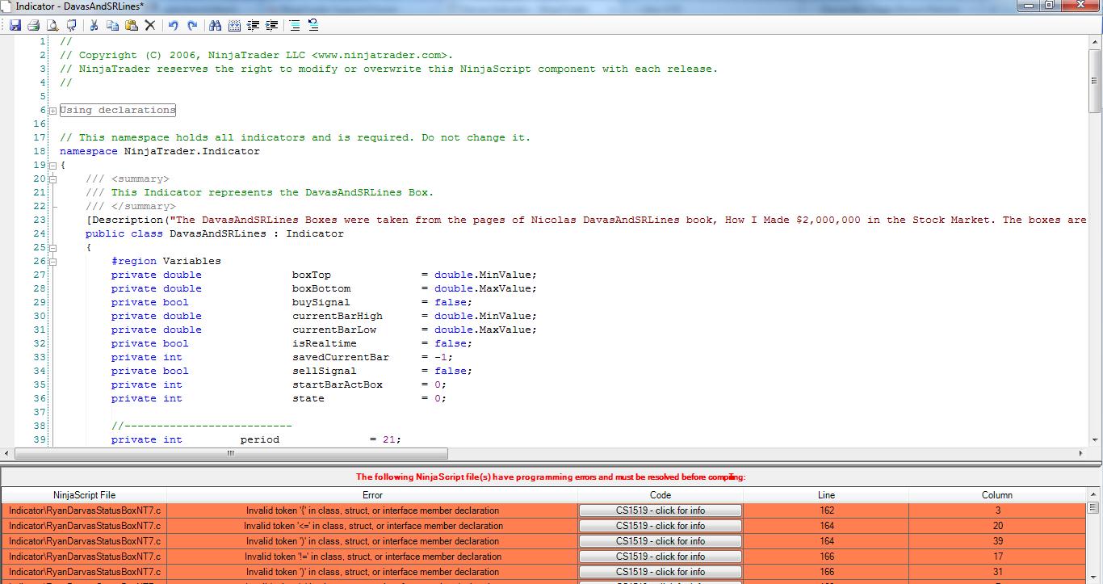Click the increase indent icon
The height and width of the screenshot is (584, 1103).
[272, 25]
